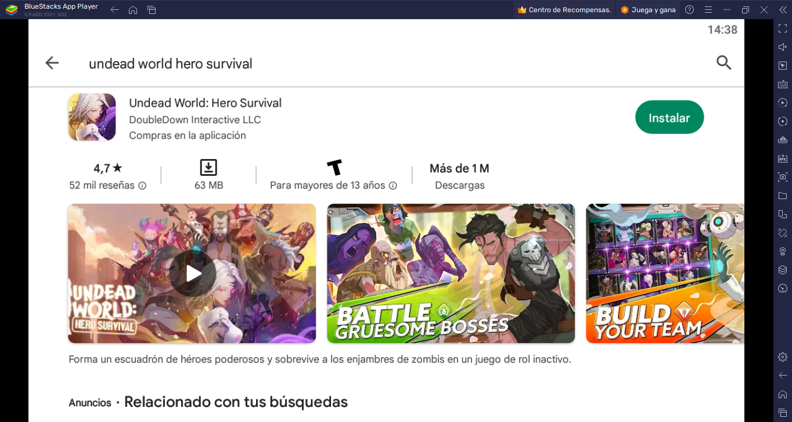Image resolution: width=792 pixels, height=422 pixels.
Task: Click the search magnifier icon
Action: pos(723,63)
